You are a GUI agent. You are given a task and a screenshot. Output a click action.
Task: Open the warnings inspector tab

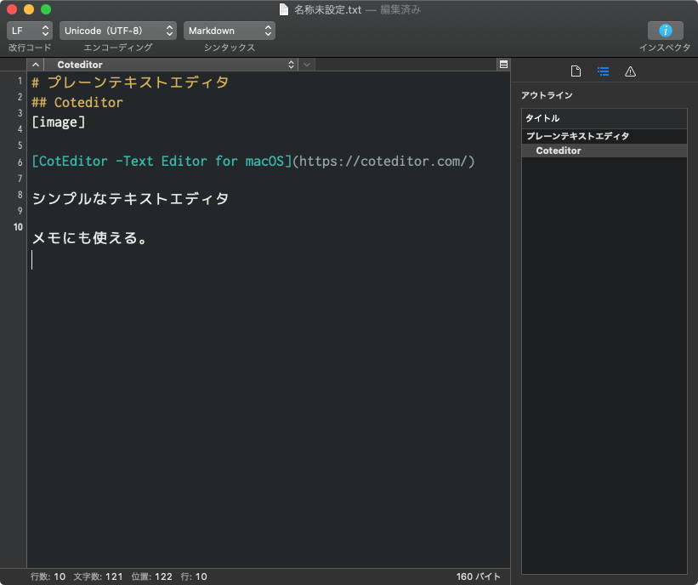click(x=630, y=71)
